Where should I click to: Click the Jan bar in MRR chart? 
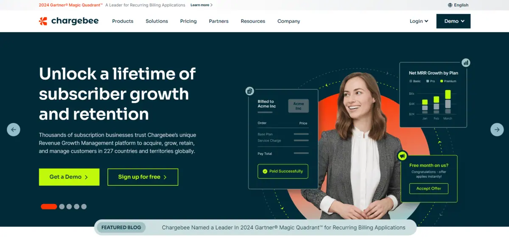(425, 107)
